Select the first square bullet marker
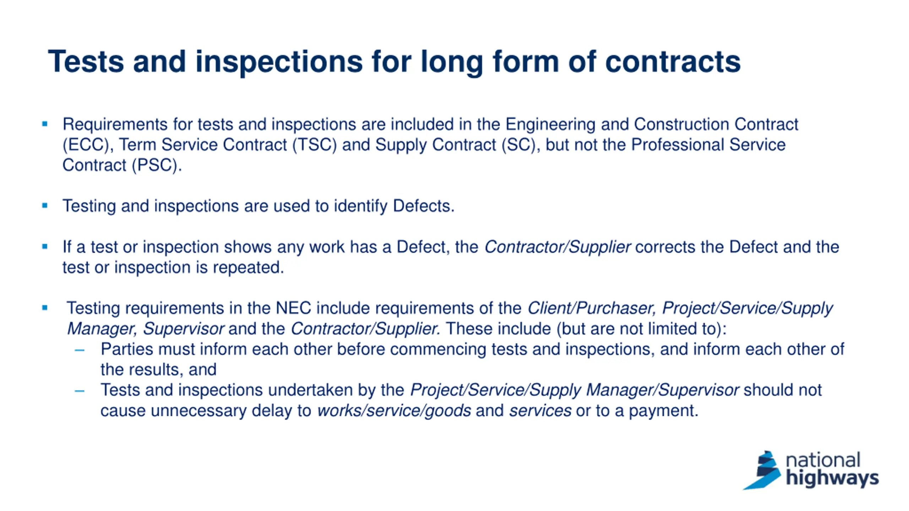 click(45, 124)
